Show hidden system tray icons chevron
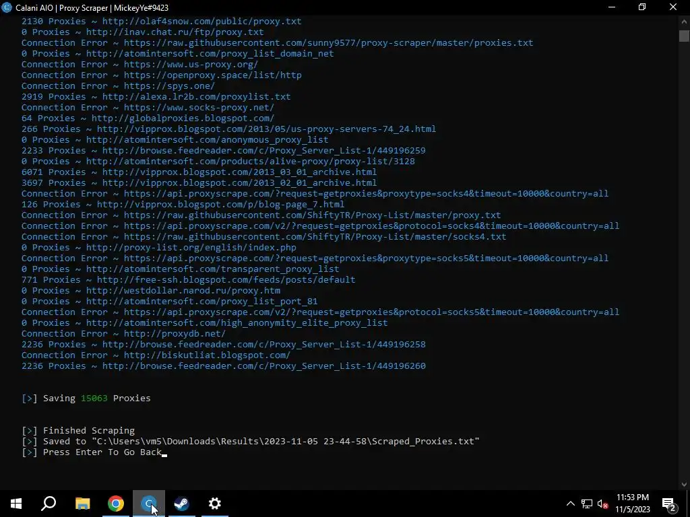Viewport: 690px width, 517px height. (570, 504)
